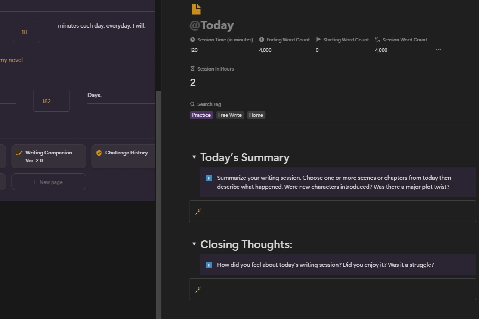Open more properties with three-dot menu
This screenshot has width=479, height=319.
tap(438, 50)
